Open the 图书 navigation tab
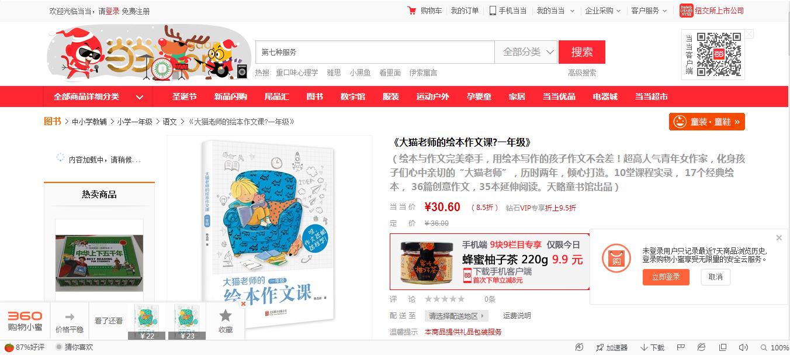The height and width of the screenshot is (355, 790). click(x=315, y=96)
